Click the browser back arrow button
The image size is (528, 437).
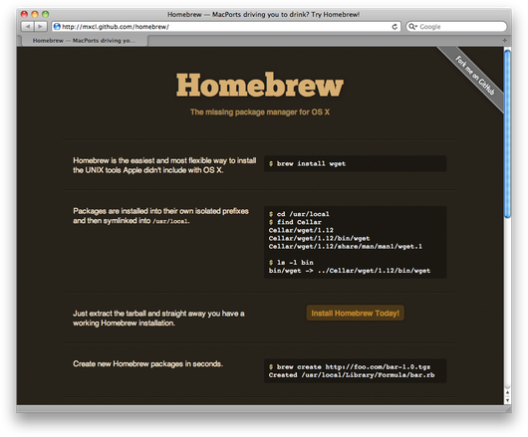point(28,26)
